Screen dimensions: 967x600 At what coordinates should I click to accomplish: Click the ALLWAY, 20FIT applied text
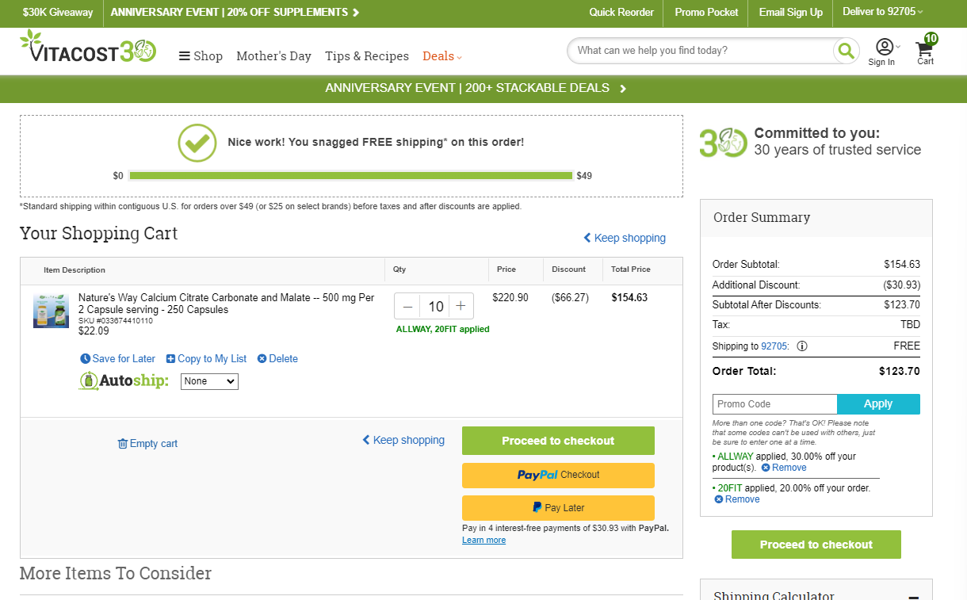442,329
